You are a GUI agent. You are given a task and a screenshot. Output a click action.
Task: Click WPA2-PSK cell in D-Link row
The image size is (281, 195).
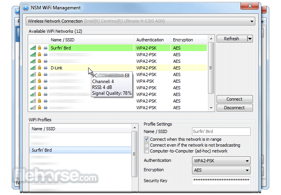pyautogui.click(x=146, y=68)
